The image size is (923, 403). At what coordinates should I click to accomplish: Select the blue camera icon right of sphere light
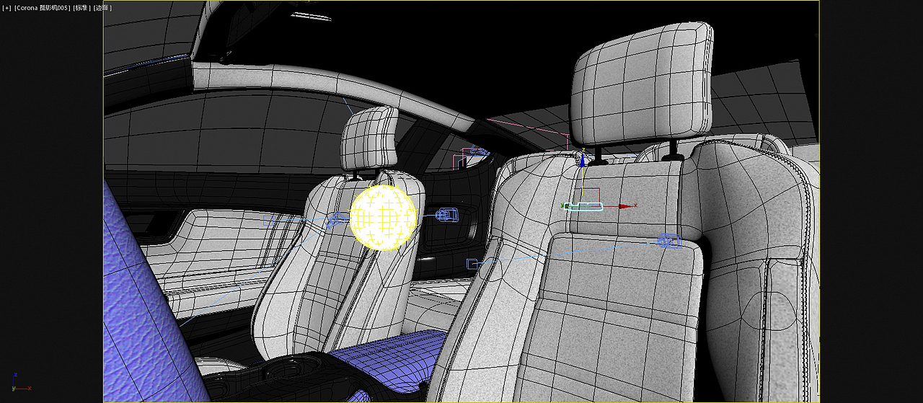tap(448, 214)
